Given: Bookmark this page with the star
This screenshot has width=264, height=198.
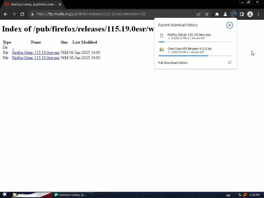Looking at the screenshot, I should coord(207,14).
